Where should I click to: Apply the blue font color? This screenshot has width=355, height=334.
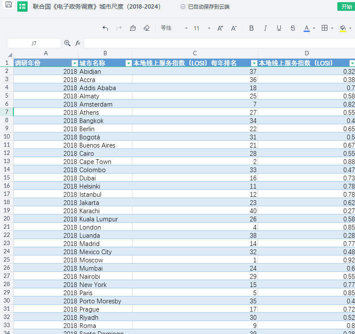pyautogui.click(x=307, y=28)
